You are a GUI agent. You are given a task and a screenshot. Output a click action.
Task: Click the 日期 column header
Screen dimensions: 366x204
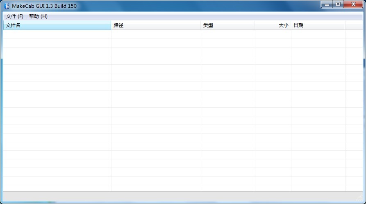(318, 25)
